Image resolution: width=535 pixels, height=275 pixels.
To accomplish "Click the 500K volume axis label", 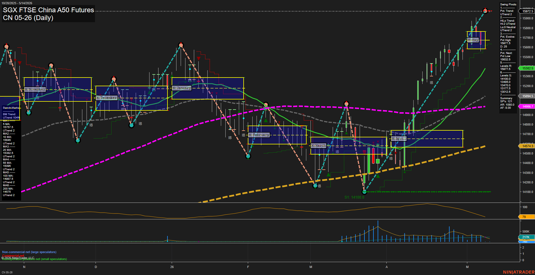I will (526, 231).
